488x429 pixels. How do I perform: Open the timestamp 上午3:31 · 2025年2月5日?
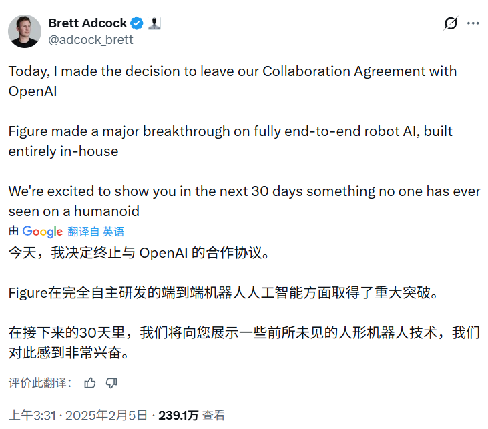tap(78, 415)
